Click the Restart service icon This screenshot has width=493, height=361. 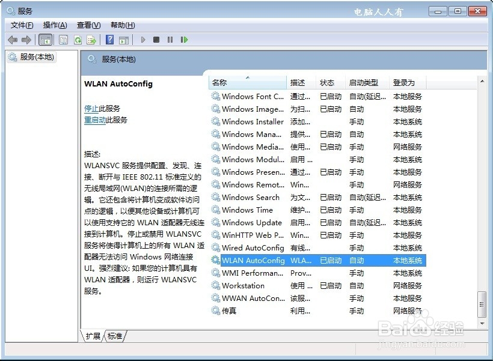click(184, 40)
